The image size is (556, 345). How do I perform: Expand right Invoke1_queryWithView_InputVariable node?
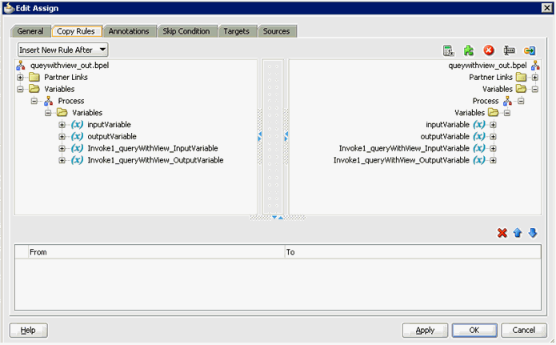pyautogui.click(x=494, y=148)
